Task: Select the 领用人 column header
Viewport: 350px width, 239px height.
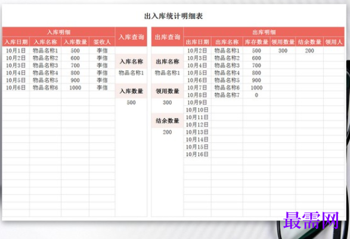Action: (x=334, y=42)
